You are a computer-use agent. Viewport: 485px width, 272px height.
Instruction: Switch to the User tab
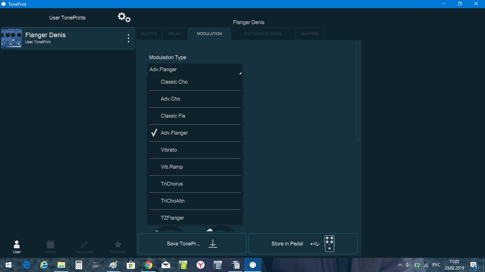tap(17, 247)
